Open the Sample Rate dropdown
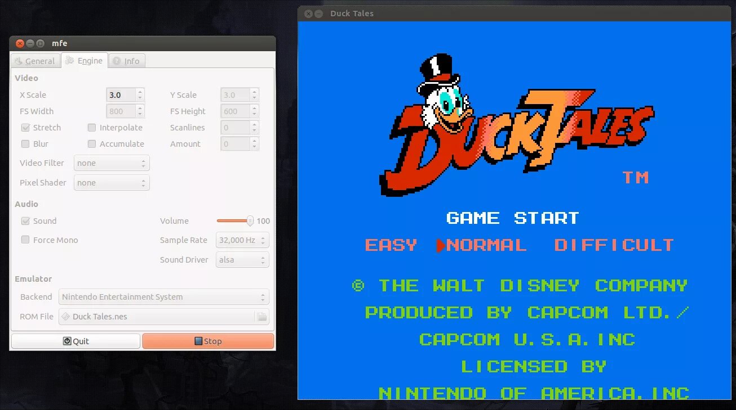Screen dimensions: 736x410 242,240
